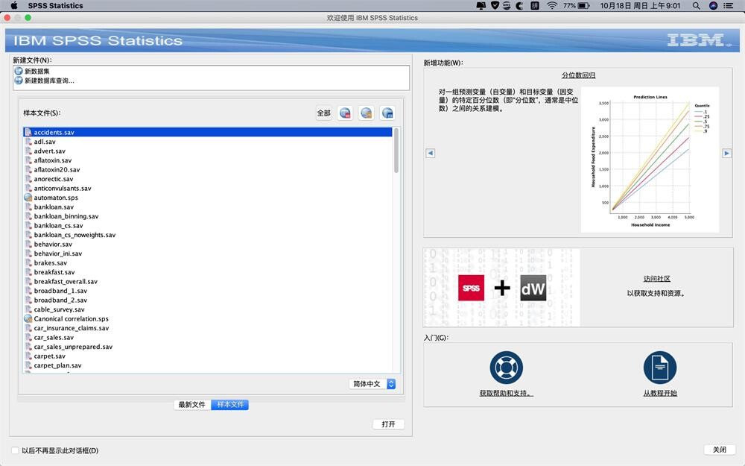Image resolution: width=745 pixels, height=466 pixels.
Task: Show previous new feature with left arrow
Action: (x=431, y=153)
